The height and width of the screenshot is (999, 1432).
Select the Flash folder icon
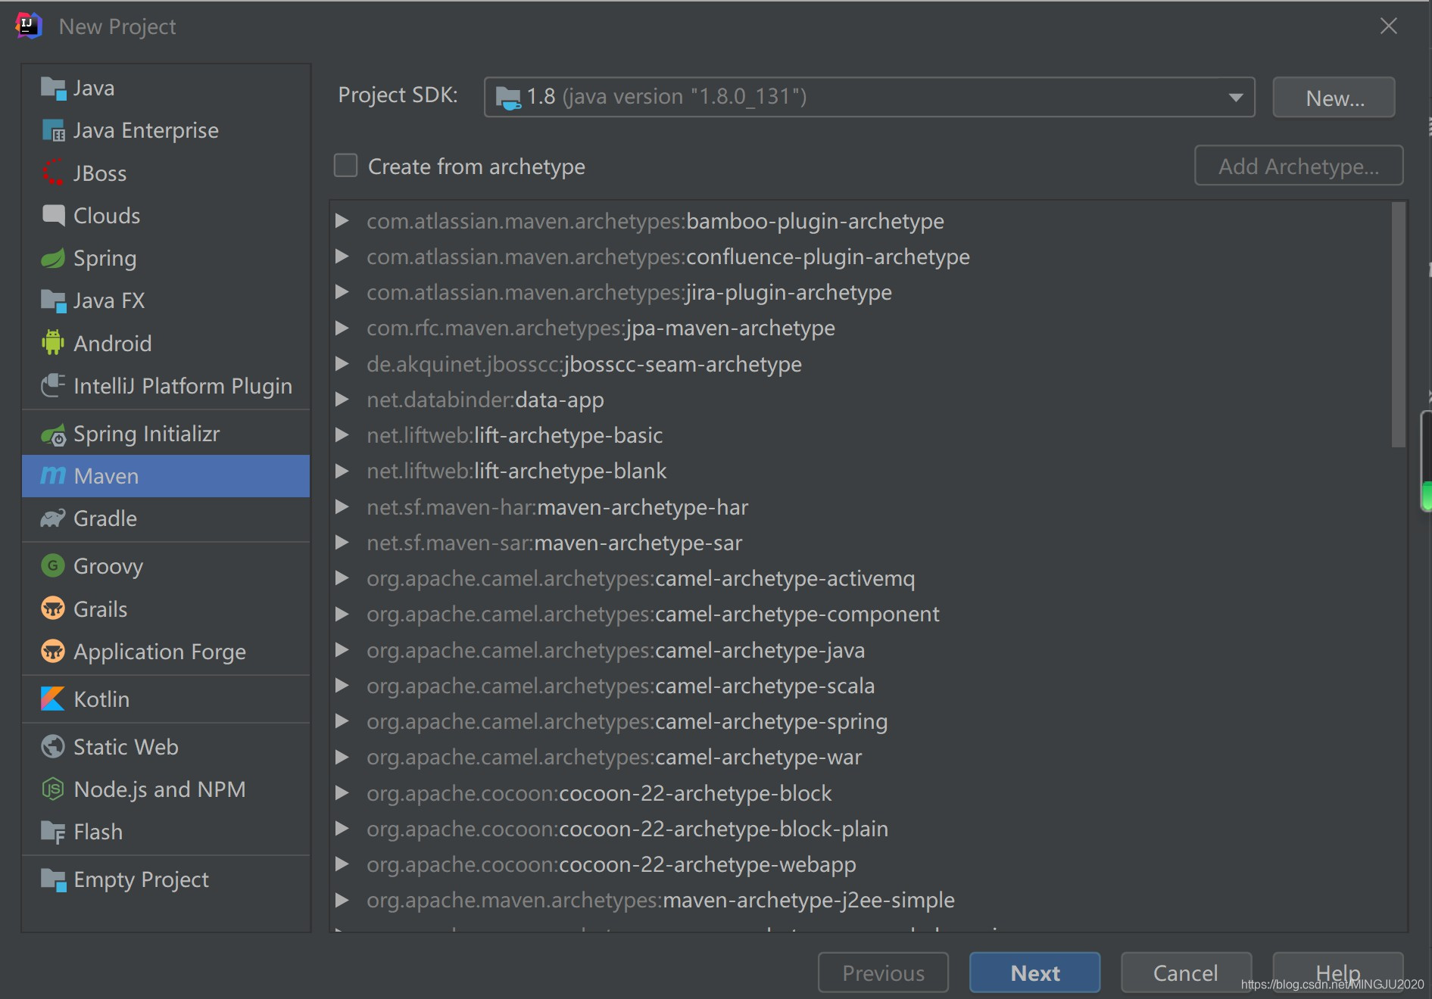pyautogui.click(x=53, y=832)
